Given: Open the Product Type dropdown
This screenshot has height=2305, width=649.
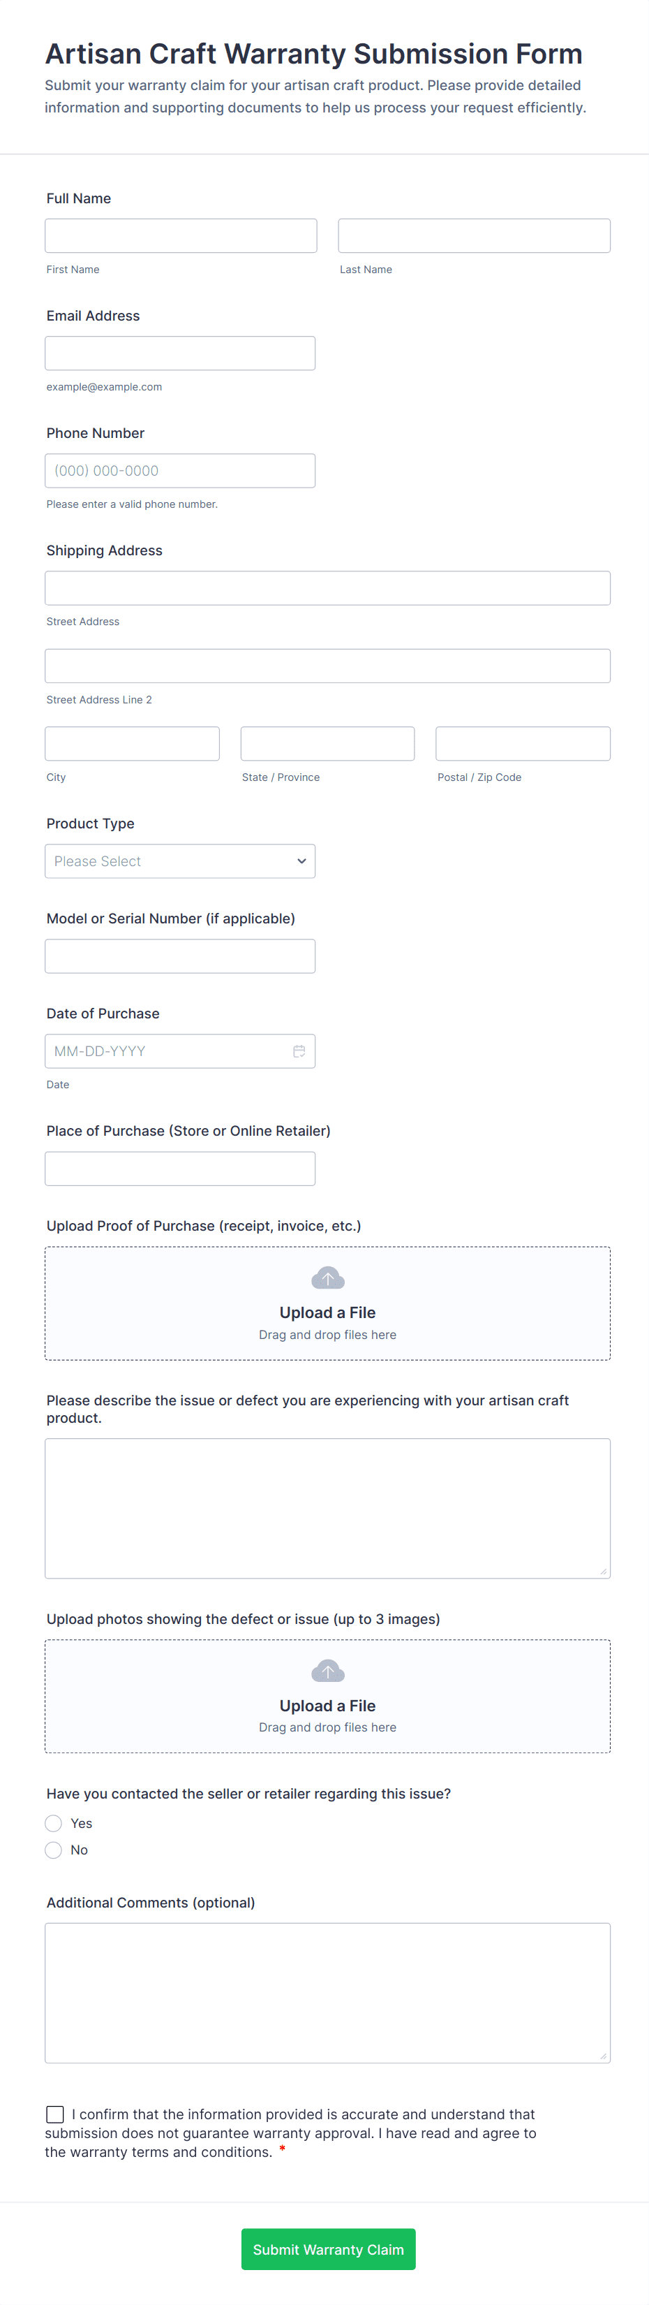Looking at the screenshot, I should coord(179,861).
